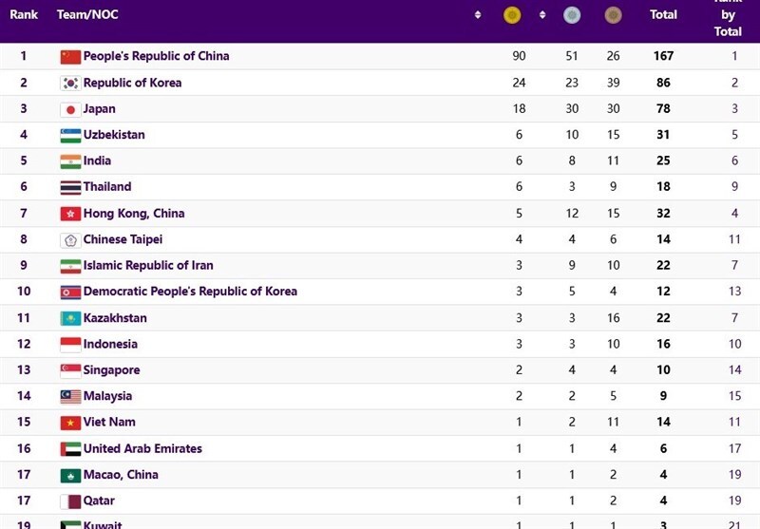The width and height of the screenshot is (760, 529).
Task: Click the Kazakhstan flag icon
Action: (x=70, y=318)
